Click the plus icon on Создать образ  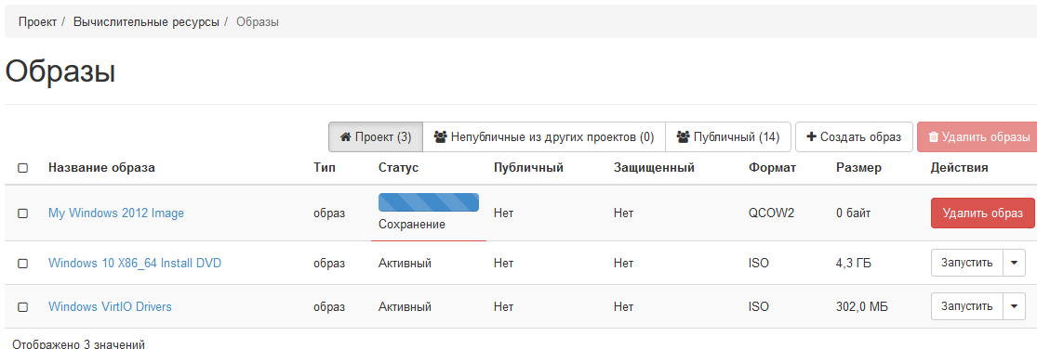[812, 137]
